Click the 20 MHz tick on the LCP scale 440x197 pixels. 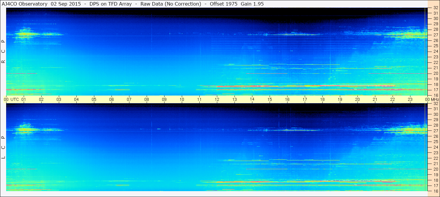tap(435, 169)
